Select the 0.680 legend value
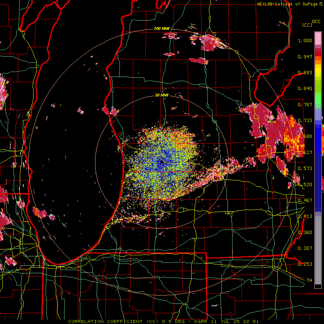Image resolution: width=324 pixels, height=324 pixels. 305,136
